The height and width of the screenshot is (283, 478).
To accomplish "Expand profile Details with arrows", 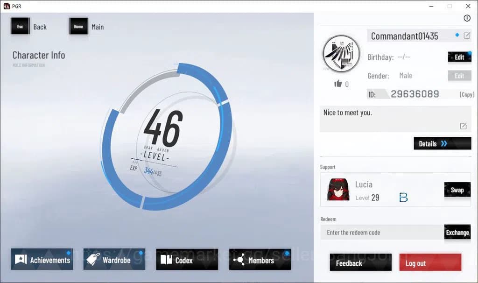I will click(x=442, y=143).
